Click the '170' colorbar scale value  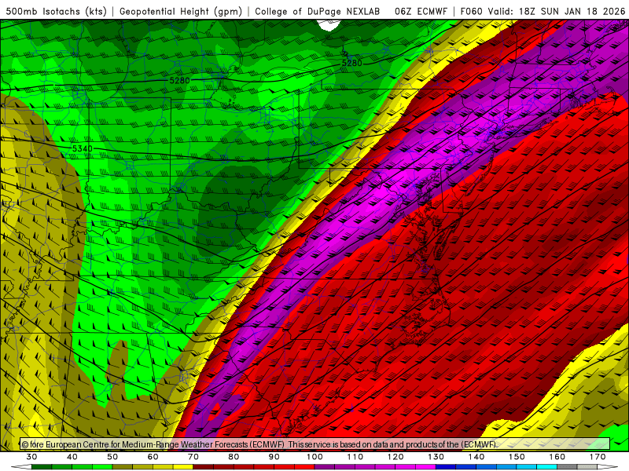598,457
